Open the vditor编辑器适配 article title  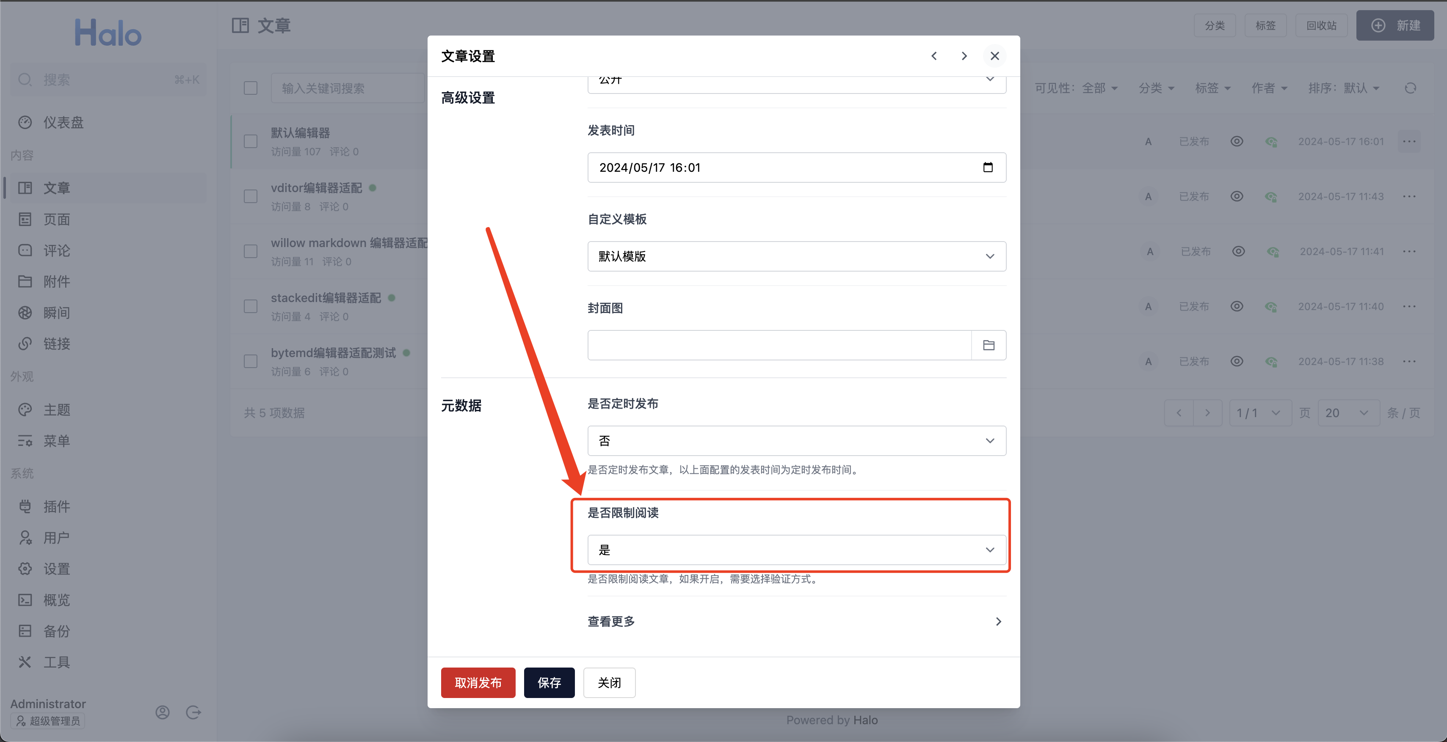[316, 188]
